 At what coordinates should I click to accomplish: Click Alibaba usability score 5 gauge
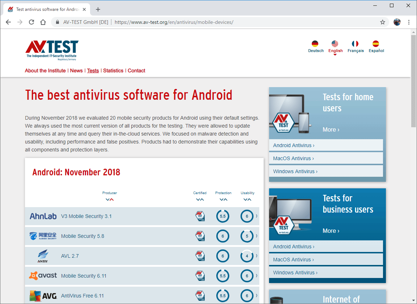point(247,236)
